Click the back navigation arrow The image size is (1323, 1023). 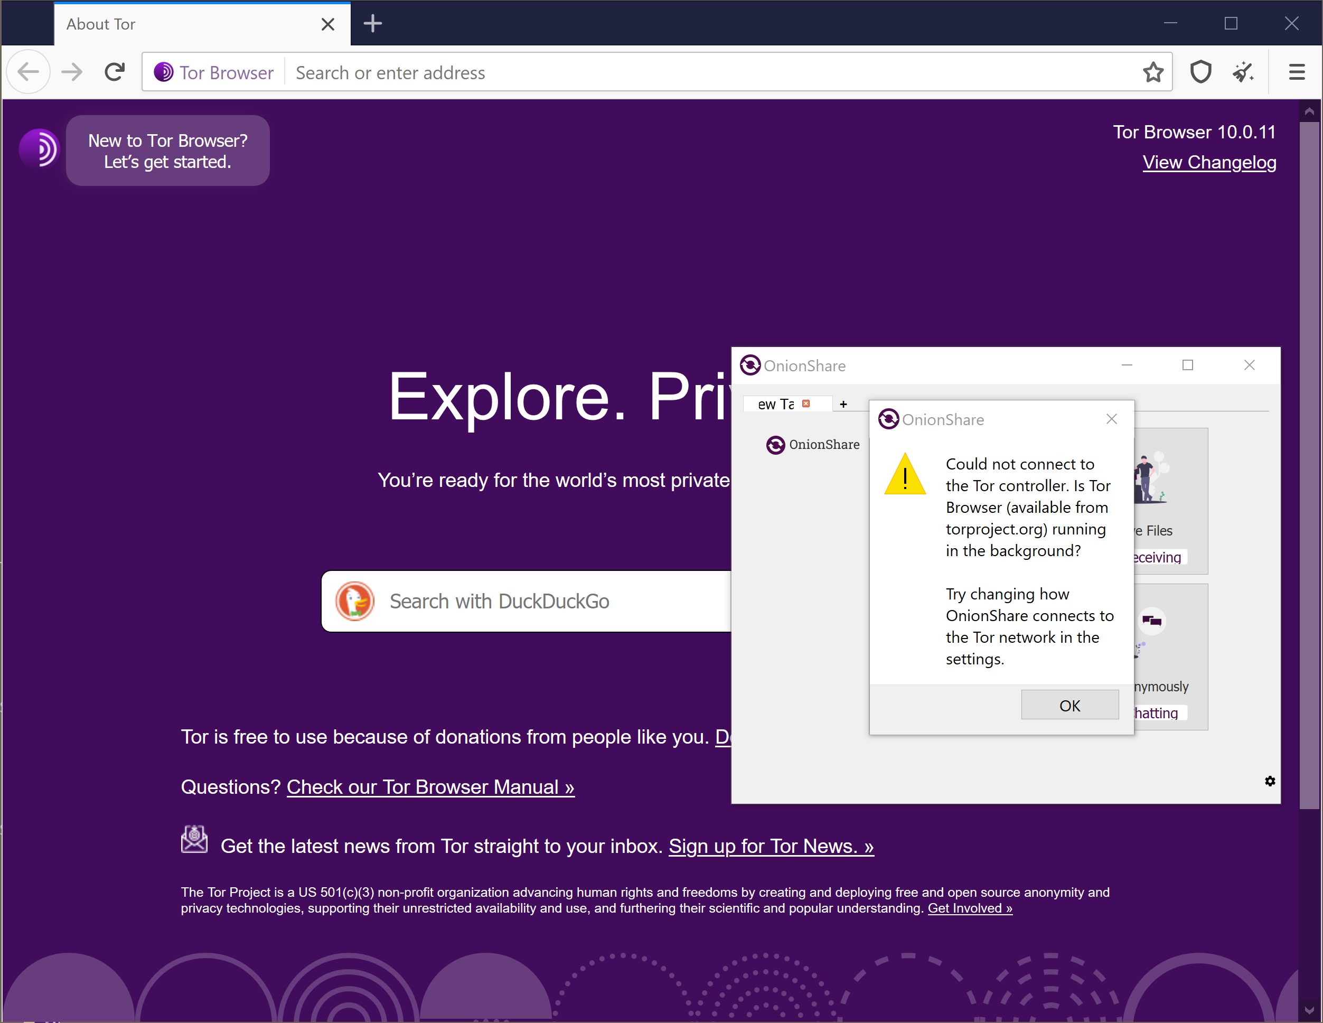pyautogui.click(x=29, y=71)
